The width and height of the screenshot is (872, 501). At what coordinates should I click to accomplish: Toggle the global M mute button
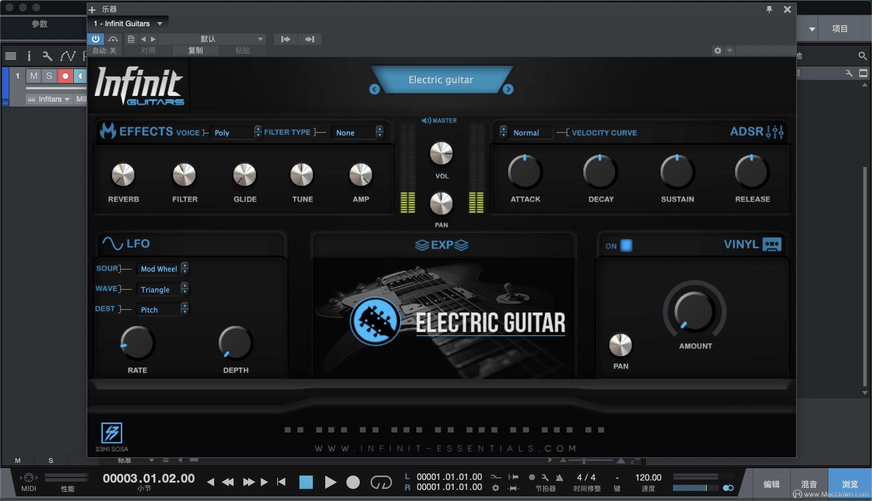coord(18,460)
